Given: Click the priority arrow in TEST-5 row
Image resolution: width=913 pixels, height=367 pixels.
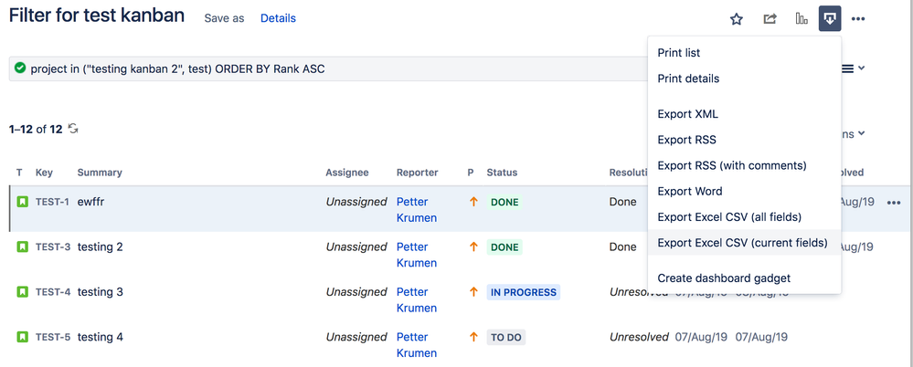Looking at the screenshot, I should point(473,337).
